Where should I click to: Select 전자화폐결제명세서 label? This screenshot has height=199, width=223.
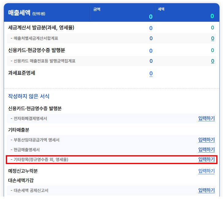(30, 118)
